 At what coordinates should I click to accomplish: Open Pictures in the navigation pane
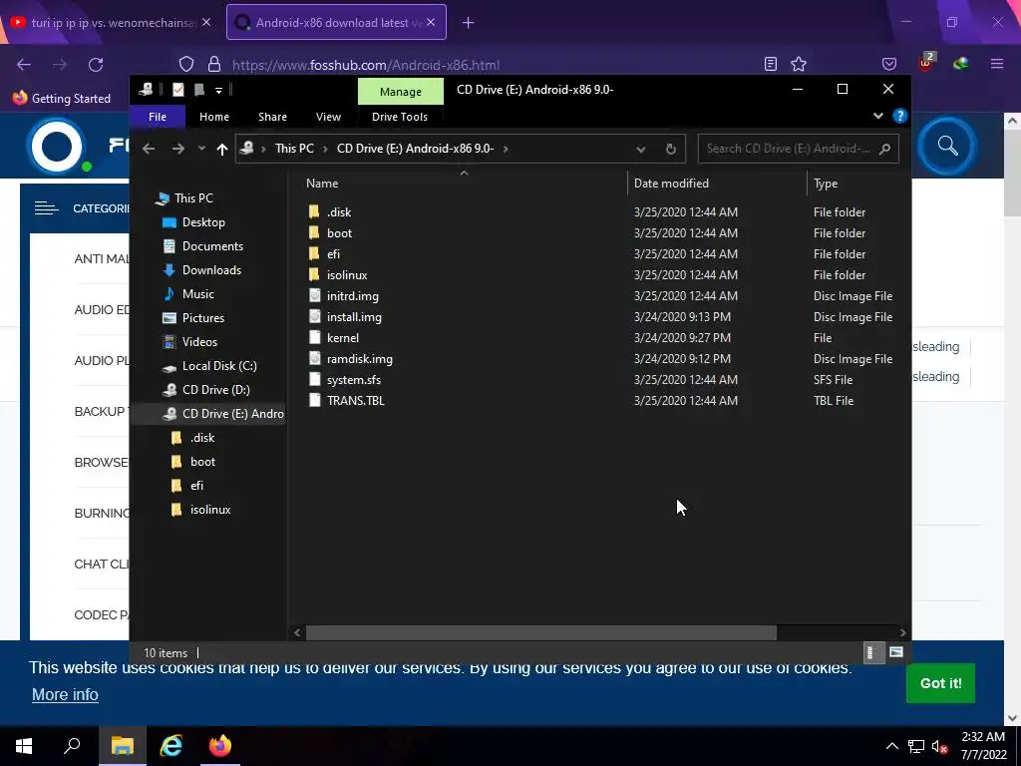pos(203,318)
